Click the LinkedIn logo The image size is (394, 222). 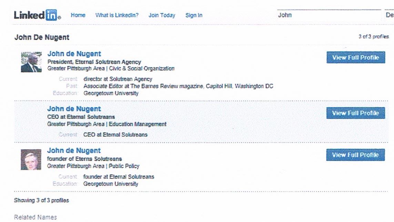tap(37, 15)
